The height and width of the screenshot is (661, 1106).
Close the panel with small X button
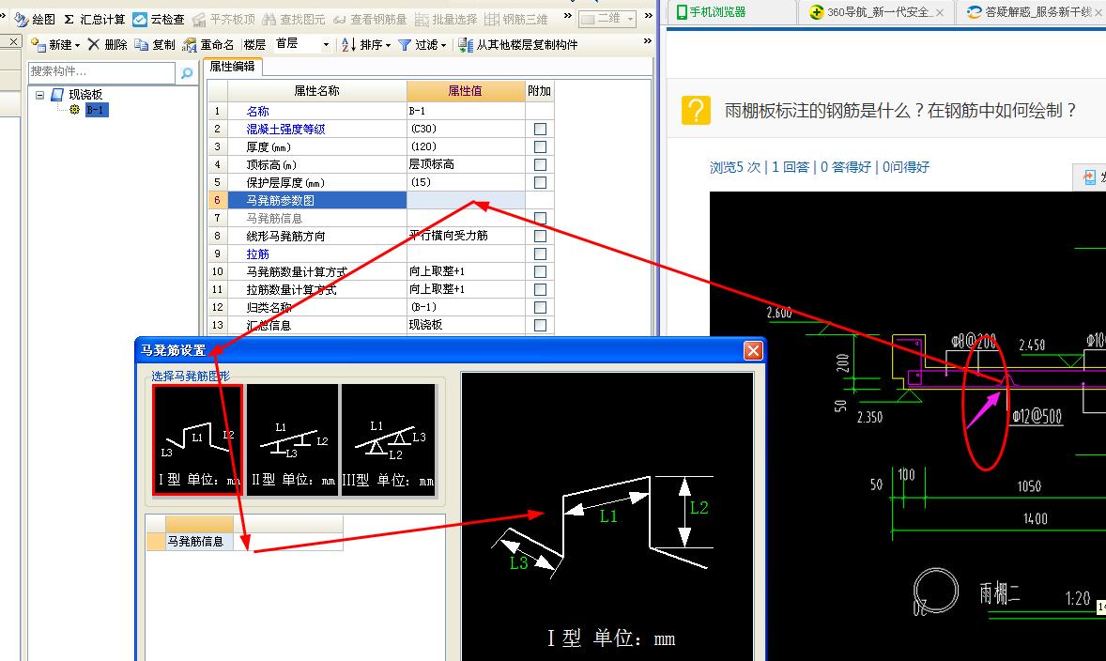pos(13,41)
